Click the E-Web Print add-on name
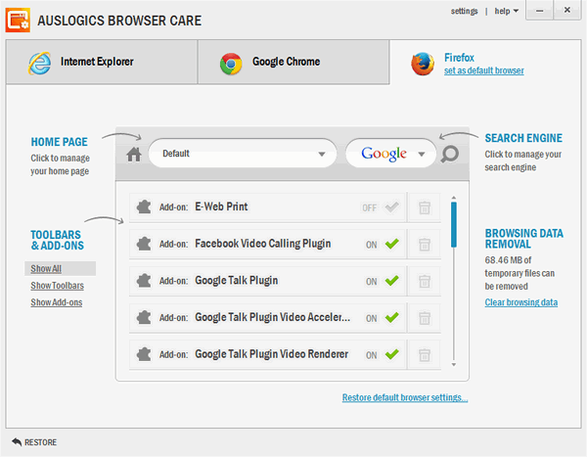 coord(221,206)
